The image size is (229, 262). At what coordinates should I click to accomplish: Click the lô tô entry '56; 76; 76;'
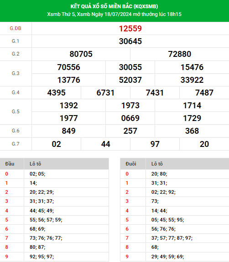pos(163,229)
